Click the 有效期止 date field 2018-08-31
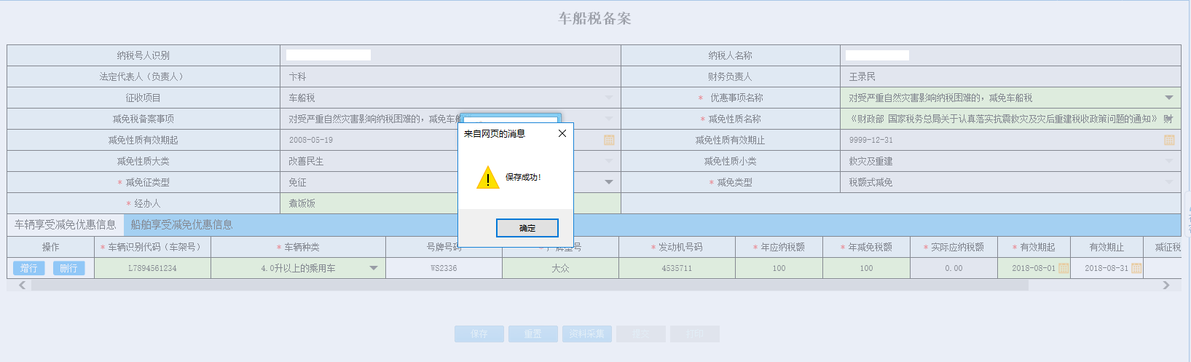The image size is (1191, 362). pyautogui.click(x=1107, y=268)
